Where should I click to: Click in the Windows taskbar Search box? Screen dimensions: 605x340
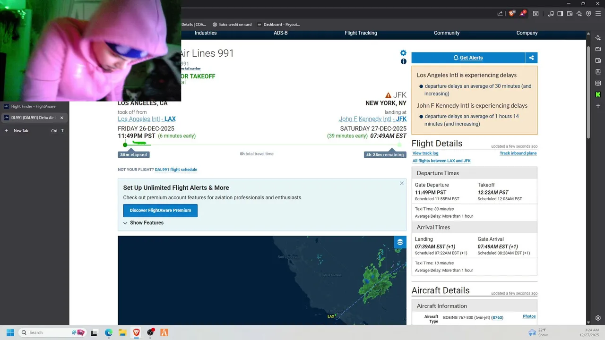[52, 332]
